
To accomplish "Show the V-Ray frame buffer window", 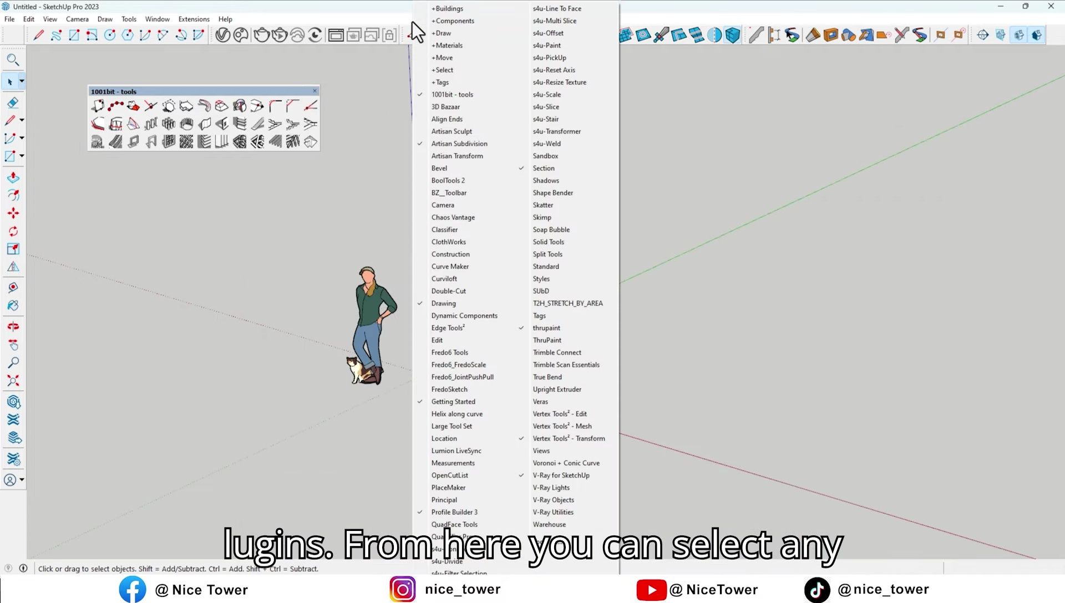I will [336, 35].
